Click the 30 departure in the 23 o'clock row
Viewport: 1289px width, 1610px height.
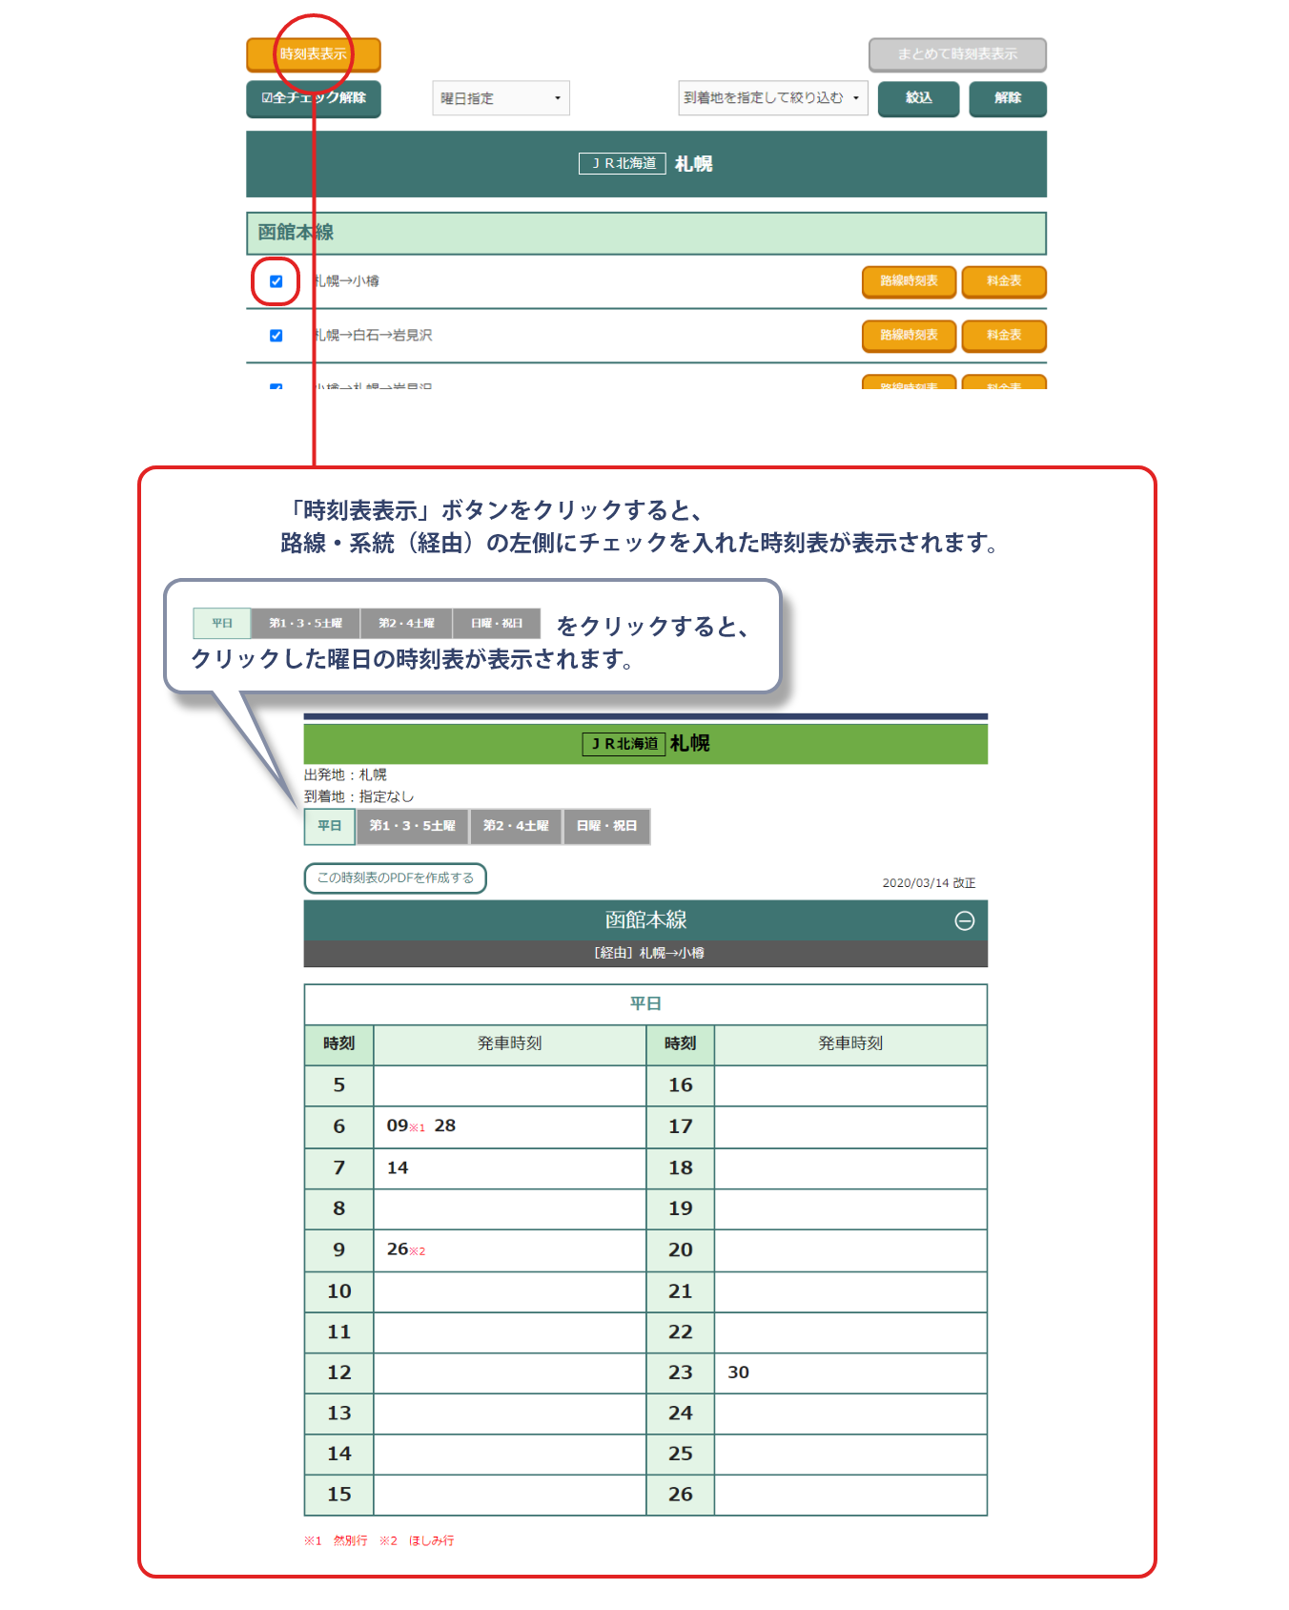click(739, 1373)
